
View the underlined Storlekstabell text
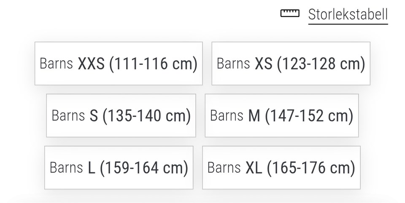348,15
